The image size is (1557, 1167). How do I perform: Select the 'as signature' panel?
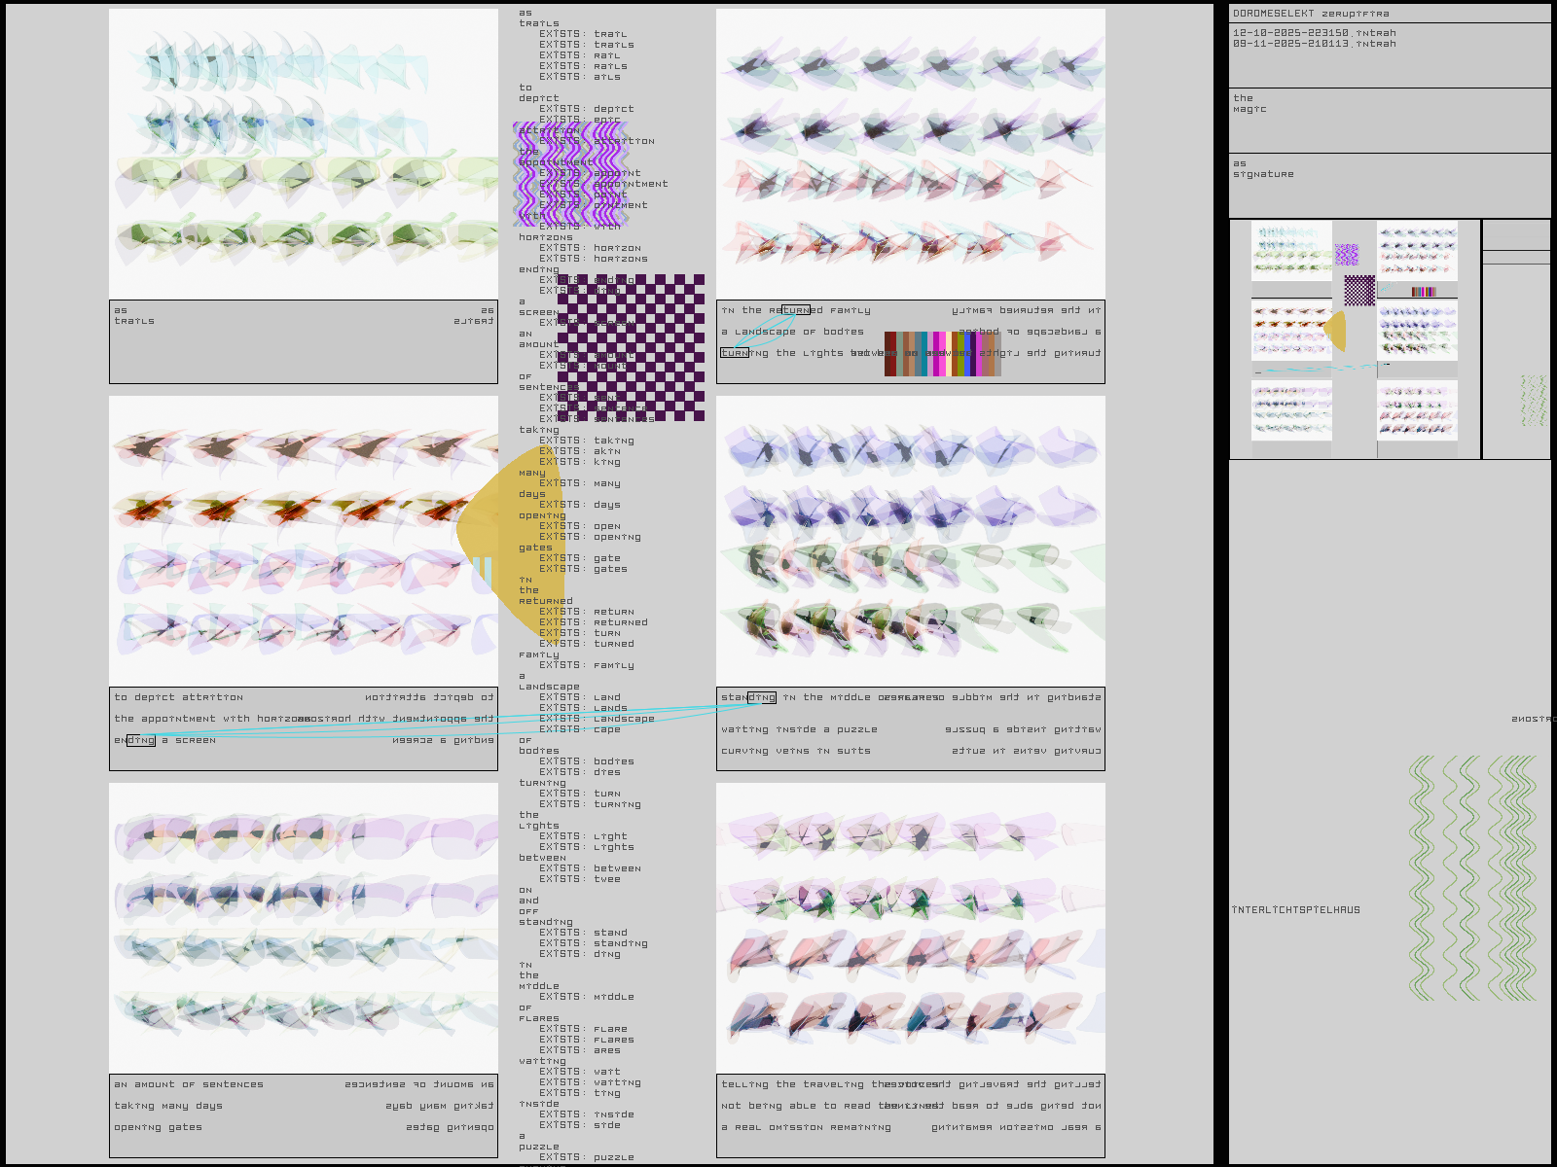point(1389,185)
